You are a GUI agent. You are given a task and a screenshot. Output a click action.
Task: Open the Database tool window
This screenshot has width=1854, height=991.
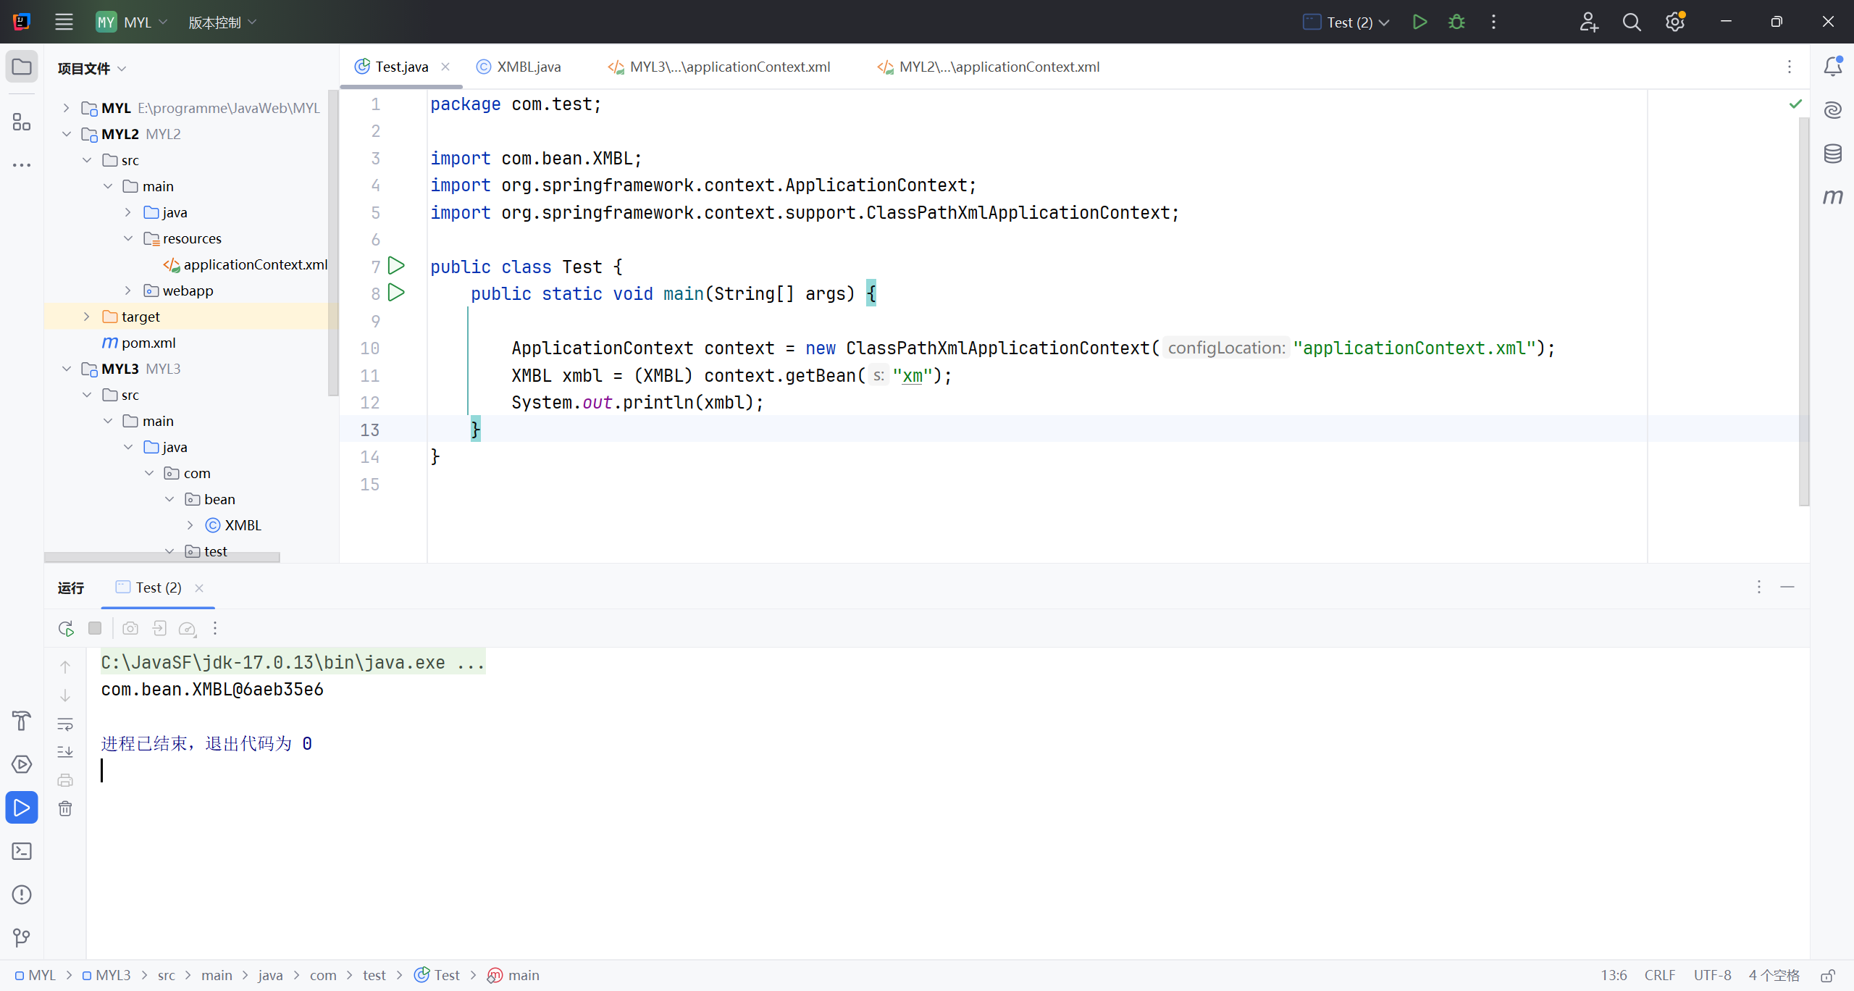[x=1832, y=154]
